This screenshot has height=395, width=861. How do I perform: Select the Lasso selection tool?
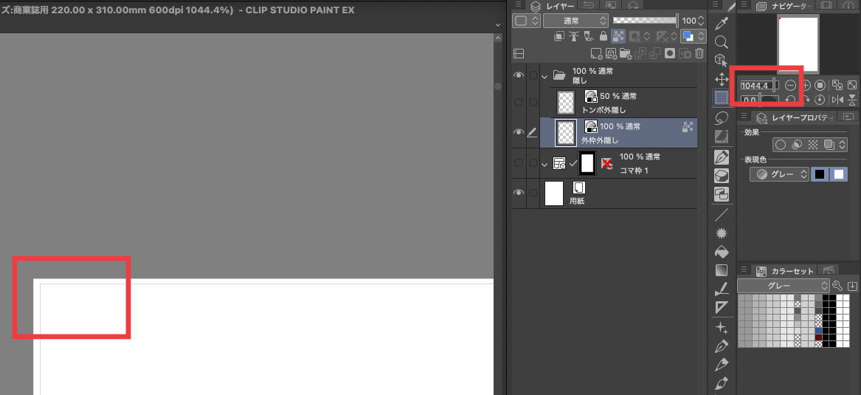(x=722, y=118)
